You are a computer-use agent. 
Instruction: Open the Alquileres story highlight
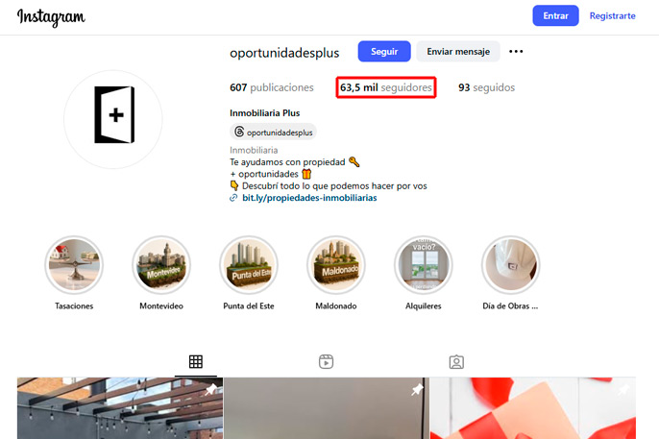(424, 265)
